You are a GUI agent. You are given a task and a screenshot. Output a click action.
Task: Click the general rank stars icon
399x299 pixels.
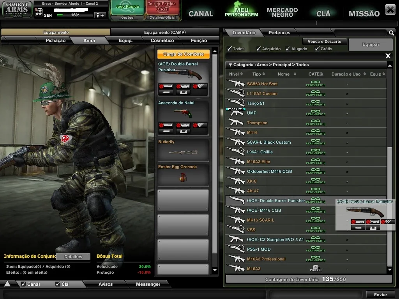[x=39, y=12]
